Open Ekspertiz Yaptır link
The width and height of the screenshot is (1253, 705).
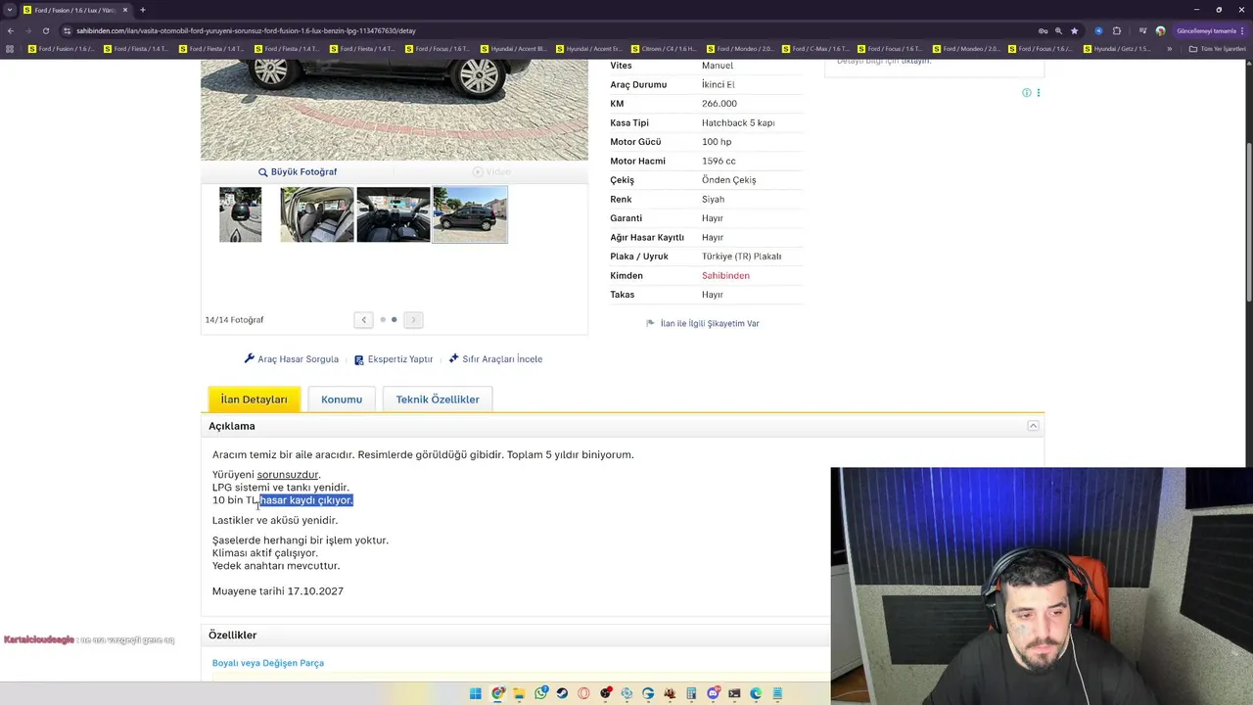(394, 359)
